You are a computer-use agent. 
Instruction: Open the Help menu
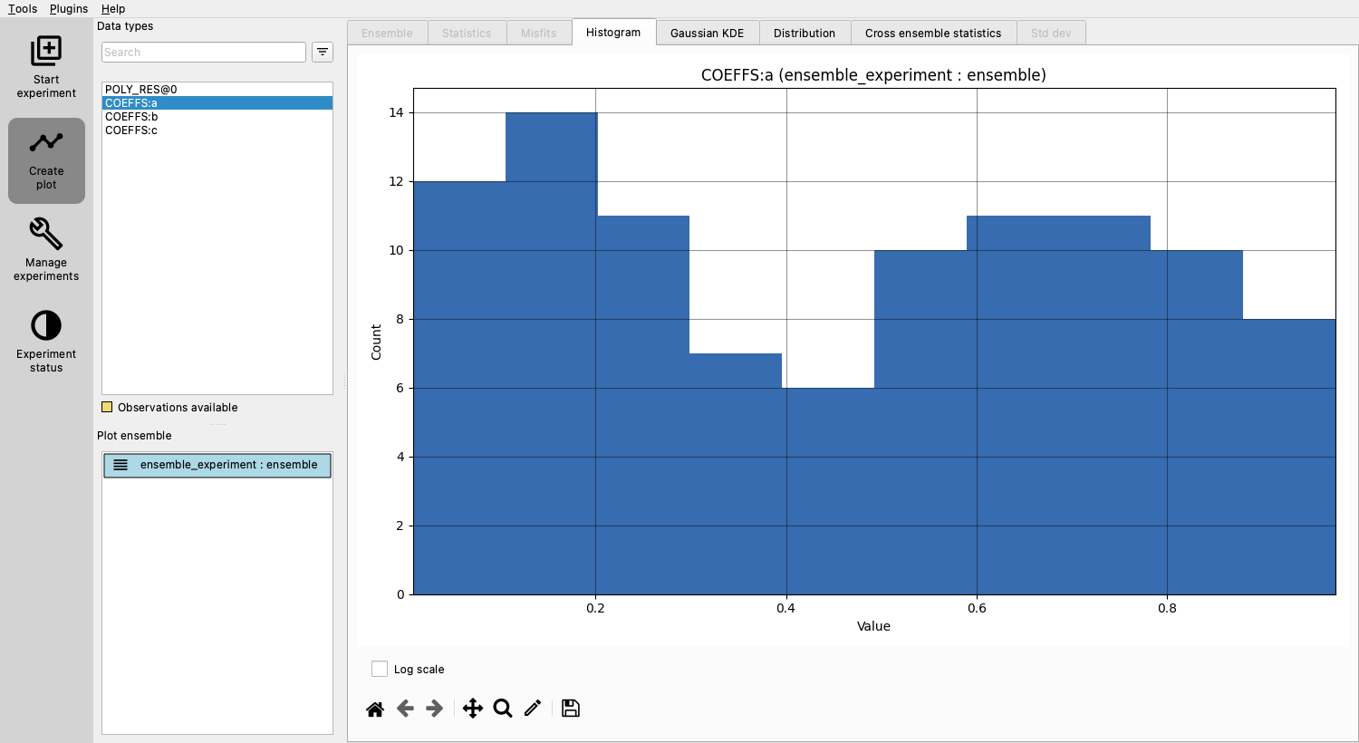113,9
